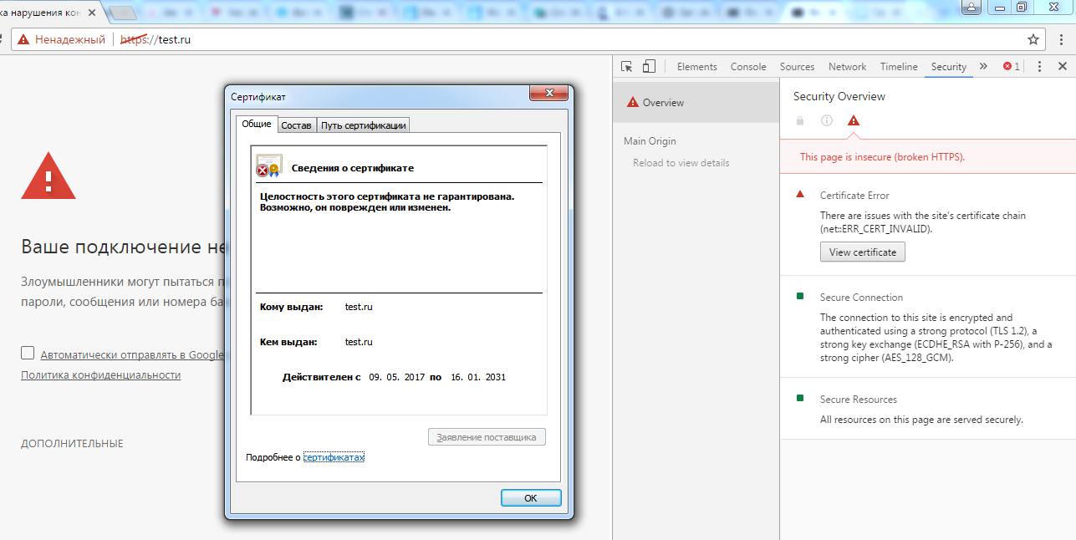Screen dimensions: 1076x540
Task: Expand more DevTools tabs with the chevron
Action: click(983, 67)
